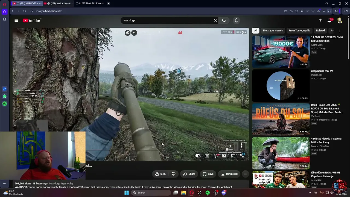Open Spotify in Opera sidebar
Viewport: 350px width, 197px height.
[4, 104]
